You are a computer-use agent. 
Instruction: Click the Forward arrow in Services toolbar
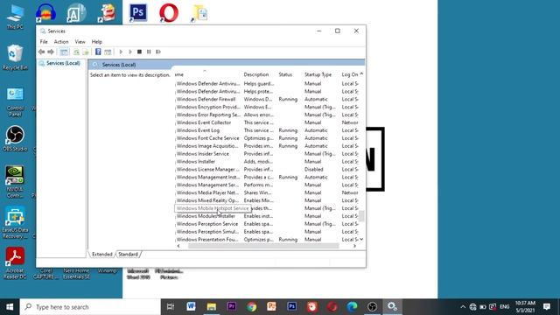[51, 52]
